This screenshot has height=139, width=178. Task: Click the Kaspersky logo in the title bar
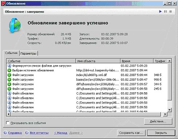(x=4, y=3)
